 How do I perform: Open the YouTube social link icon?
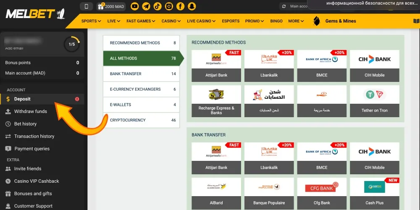135,6
